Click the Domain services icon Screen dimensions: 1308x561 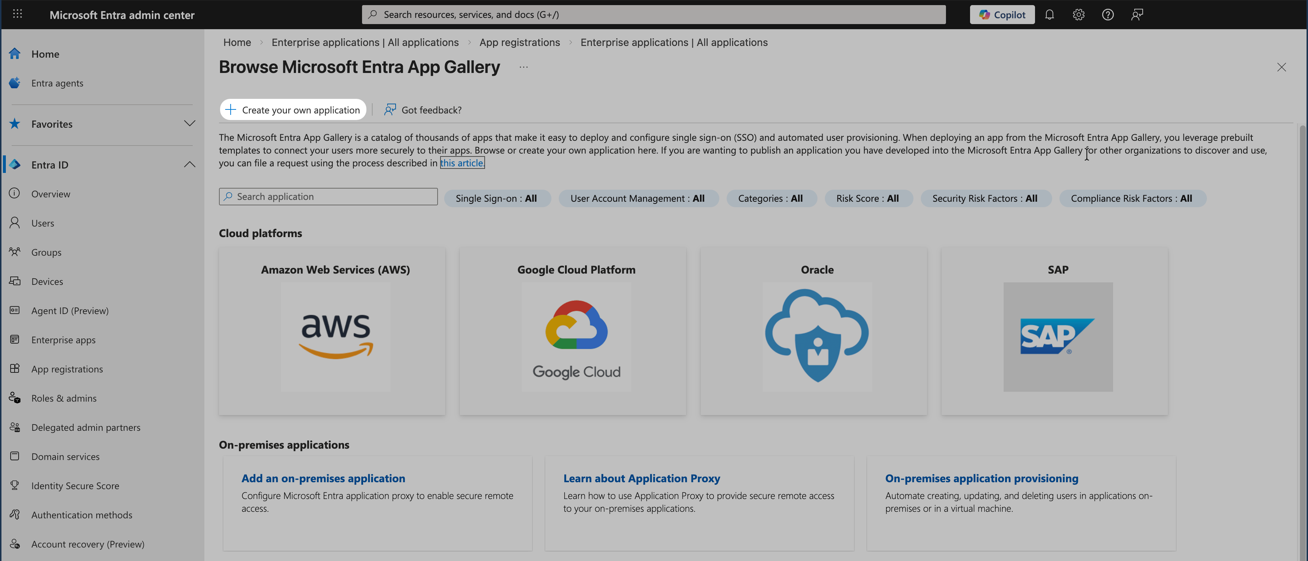click(15, 456)
